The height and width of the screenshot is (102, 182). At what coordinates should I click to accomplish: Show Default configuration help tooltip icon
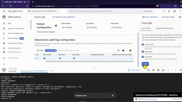tap(56, 26)
